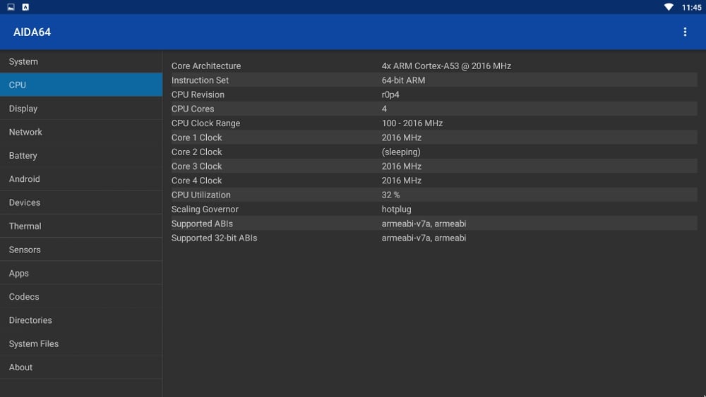Select the Core Architecture label
Screen dimensions: 706x397
coord(205,66)
